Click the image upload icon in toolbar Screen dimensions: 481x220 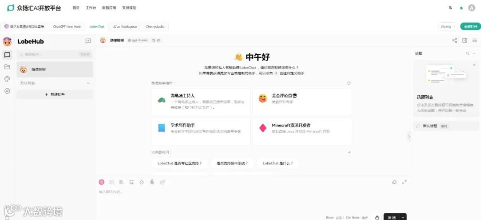[112, 182]
